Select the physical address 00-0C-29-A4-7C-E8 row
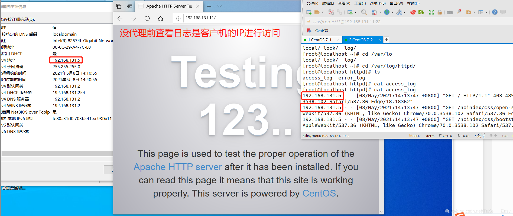The width and height of the screenshot is (513, 216). pyautogui.click(x=57, y=47)
